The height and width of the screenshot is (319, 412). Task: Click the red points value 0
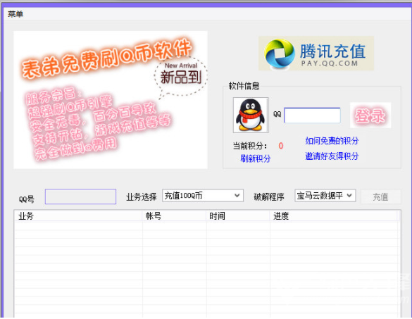280,146
